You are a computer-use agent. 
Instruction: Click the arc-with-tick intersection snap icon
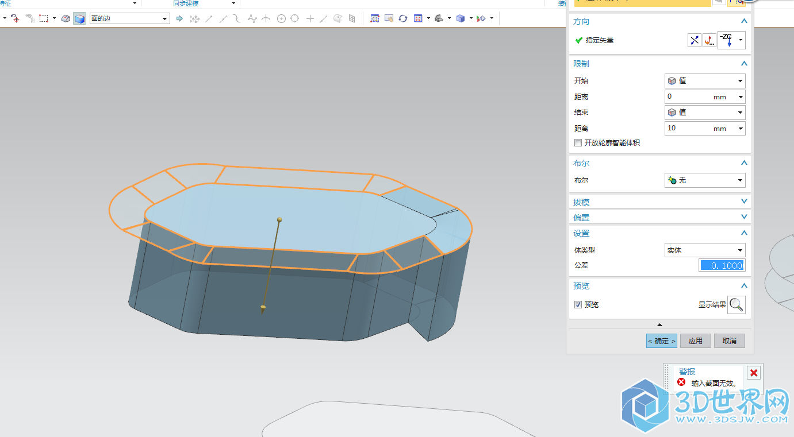(266, 18)
